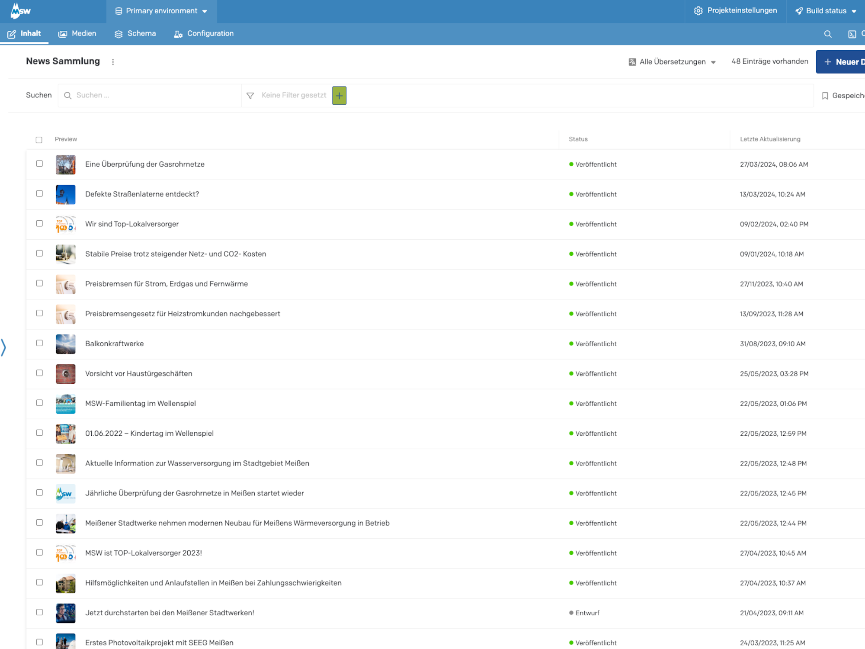Image resolution: width=865 pixels, height=649 pixels.
Task: Click the funnel filter icon
Action: (250, 96)
